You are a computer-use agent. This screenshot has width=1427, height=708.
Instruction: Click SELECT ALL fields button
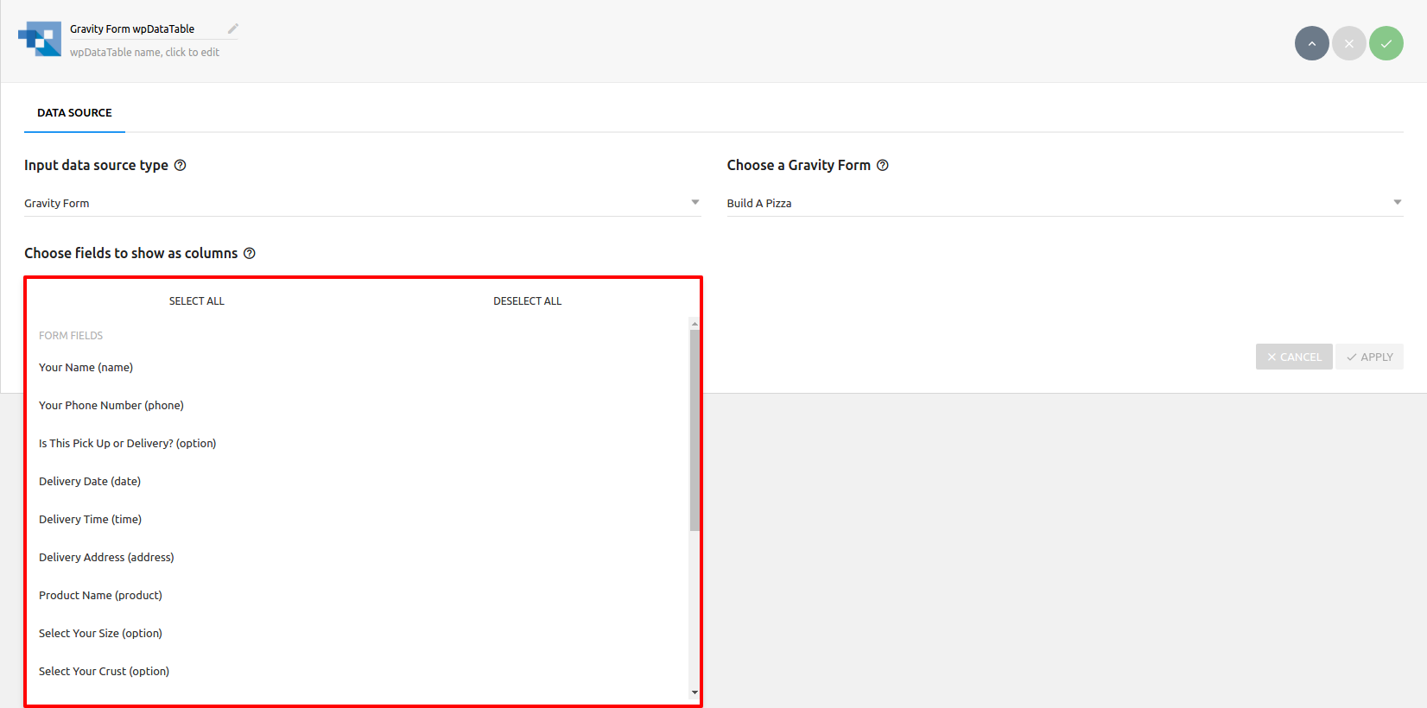[197, 301]
